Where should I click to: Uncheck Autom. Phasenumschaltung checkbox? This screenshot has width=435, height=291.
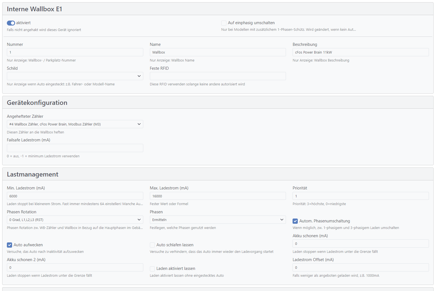[295, 221]
